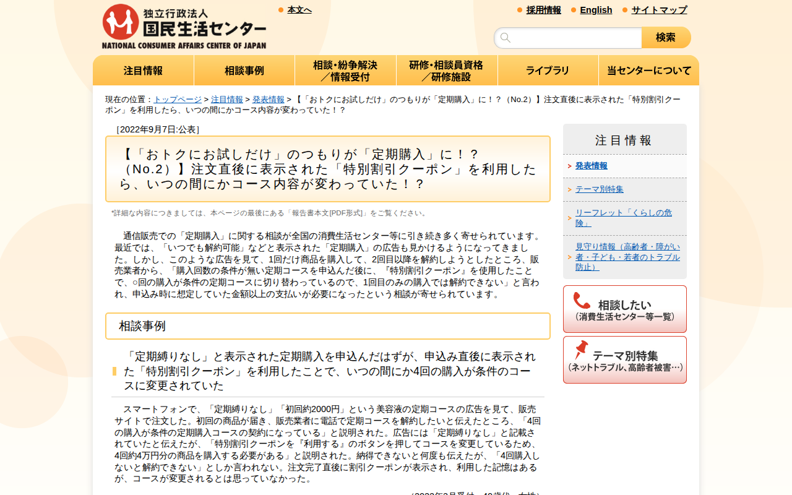
Task: Open the 注目情報 navigation tab
Action: click(x=144, y=71)
